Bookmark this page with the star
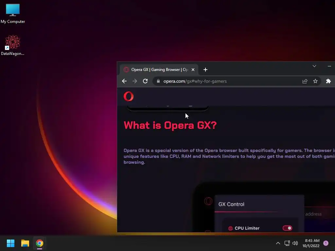Image resolution: width=335 pixels, height=251 pixels. 315,81
